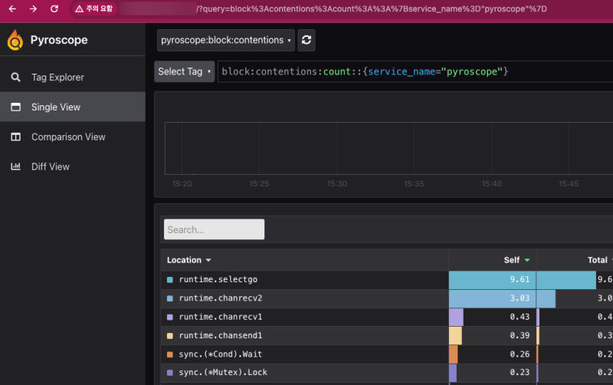Click the orange swatch beside sync.(*Cond).Wait
Screen dimensions: 613x385
pos(170,354)
